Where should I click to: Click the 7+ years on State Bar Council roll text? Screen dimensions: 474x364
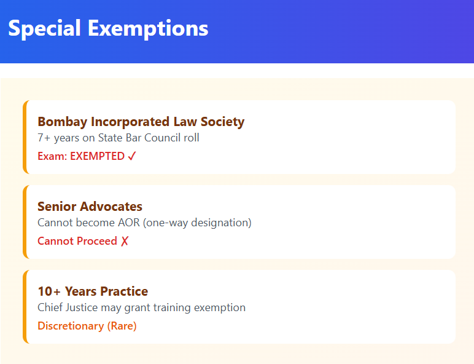(x=118, y=138)
